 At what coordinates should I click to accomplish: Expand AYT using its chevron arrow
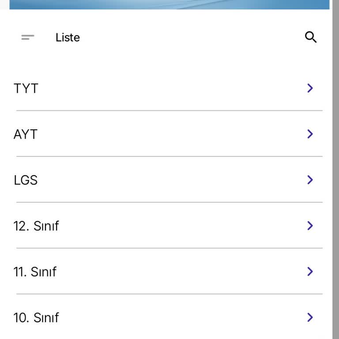[x=310, y=134]
